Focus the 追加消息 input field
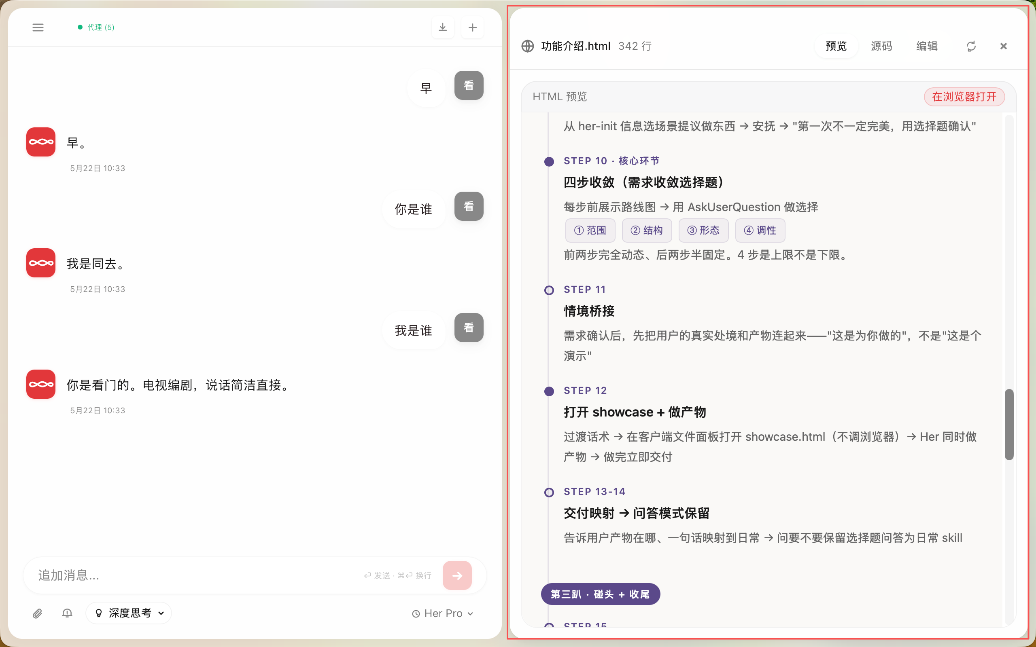The image size is (1036, 647). (x=197, y=575)
